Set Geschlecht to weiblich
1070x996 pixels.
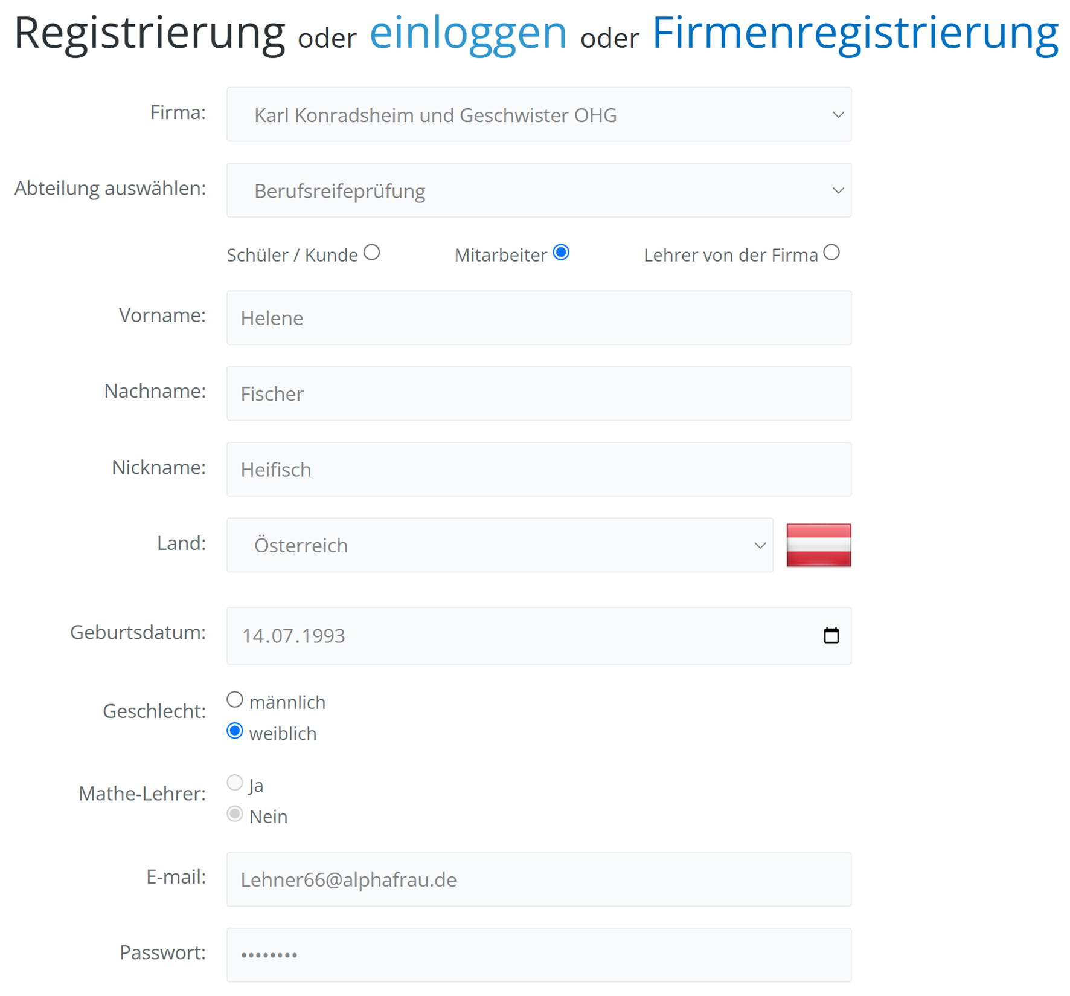coord(235,731)
